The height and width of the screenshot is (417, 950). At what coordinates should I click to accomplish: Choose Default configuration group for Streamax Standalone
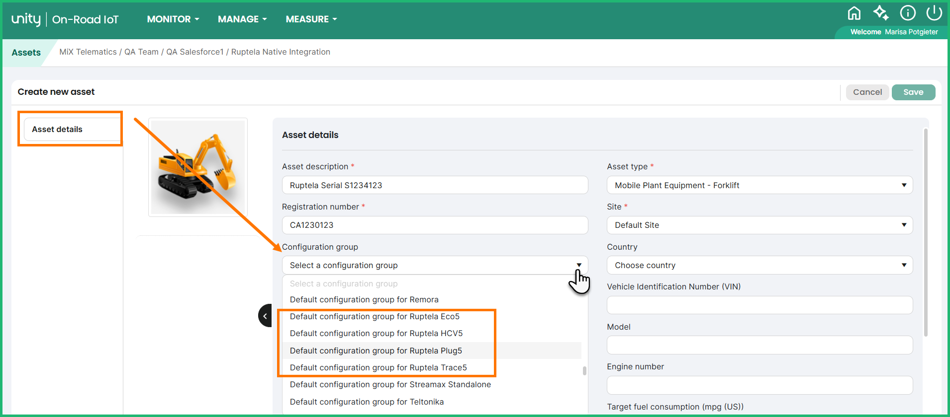(432, 385)
